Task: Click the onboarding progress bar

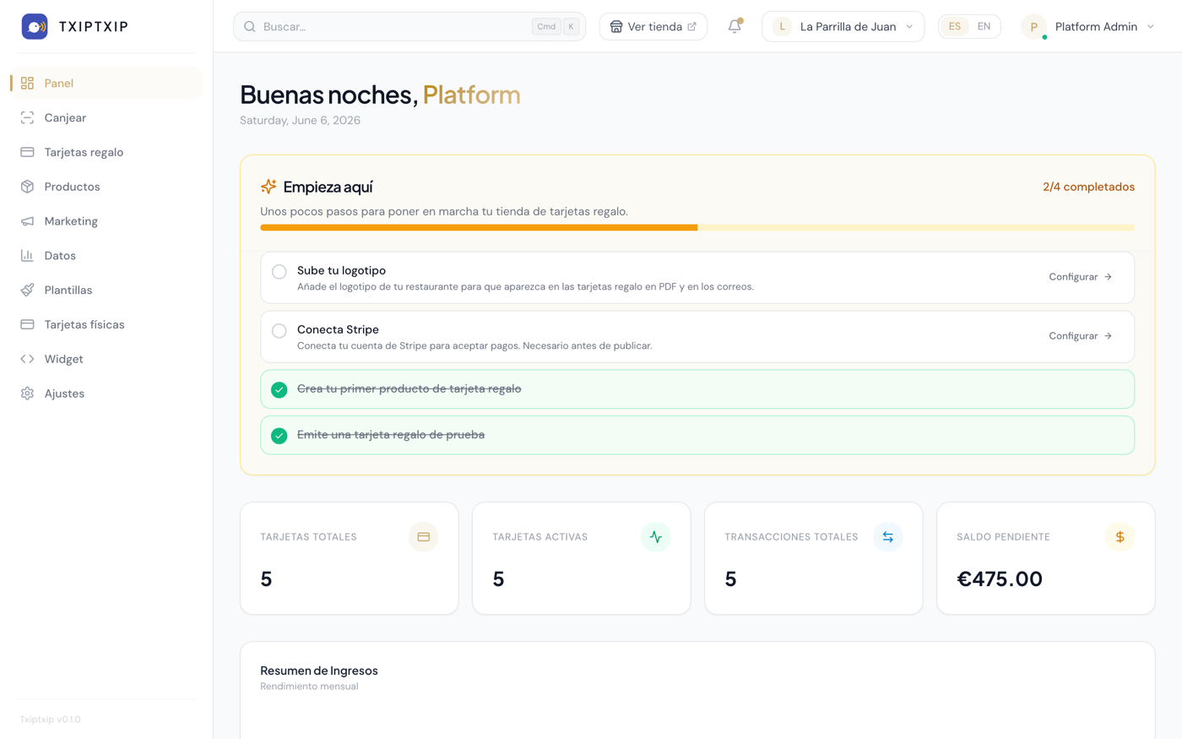Action: (697, 227)
